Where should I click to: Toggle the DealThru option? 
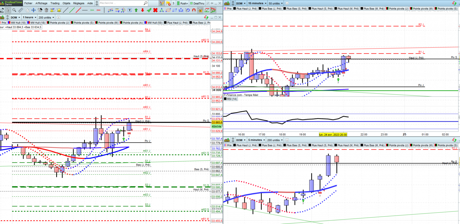[197, 3]
